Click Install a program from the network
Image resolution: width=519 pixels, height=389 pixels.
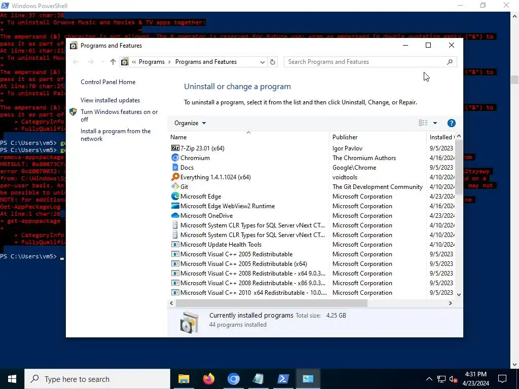pyautogui.click(x=116, y=135)
